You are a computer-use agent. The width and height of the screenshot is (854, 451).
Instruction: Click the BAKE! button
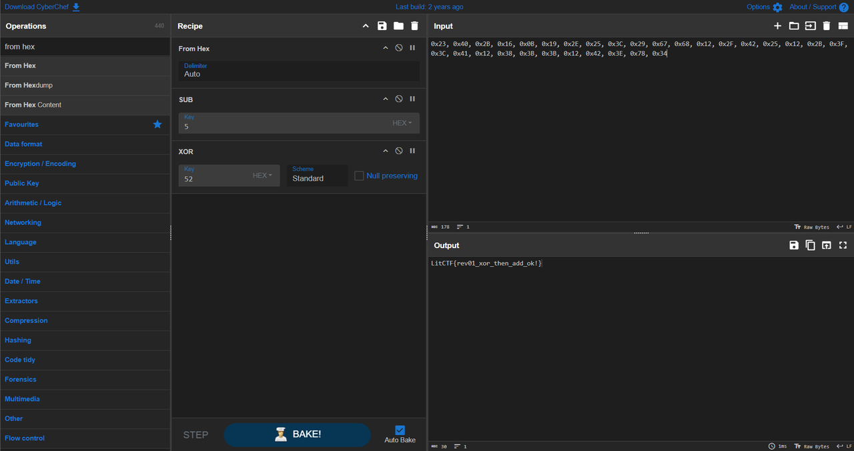point(297,434)
